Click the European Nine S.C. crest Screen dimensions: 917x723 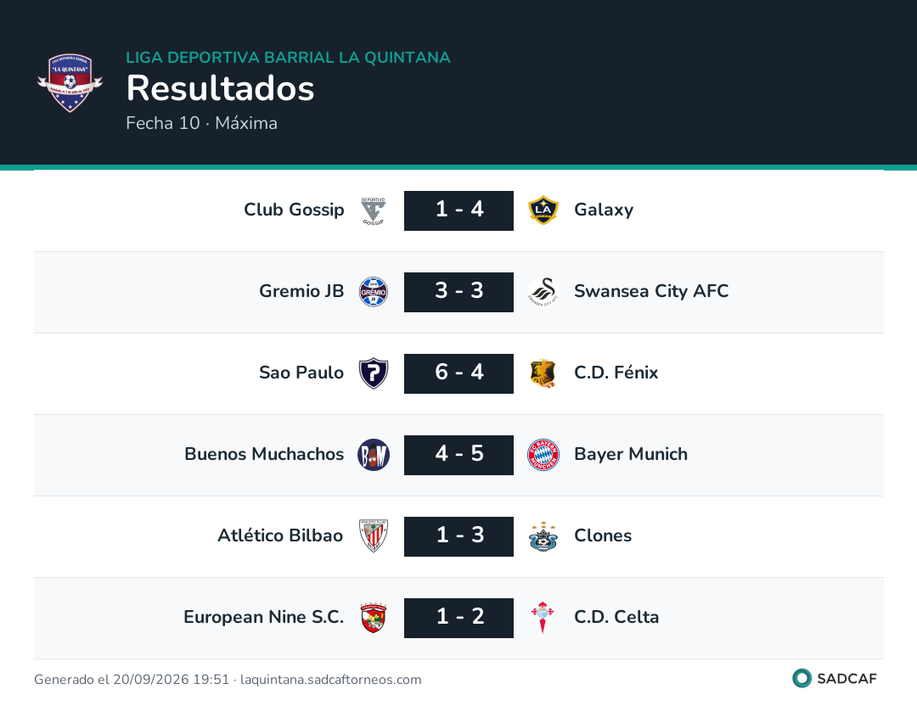(373, 618)
